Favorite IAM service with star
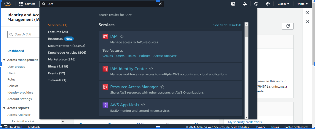This screenshot has height=129, width=315. point(122,37)
